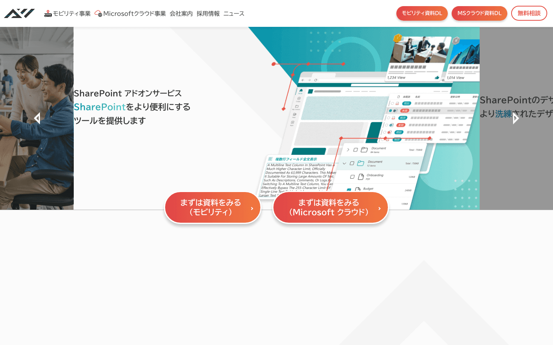Click the SharePoint アドオンサービス heading text
553x345 pixels.
click(x=127, y=93)
